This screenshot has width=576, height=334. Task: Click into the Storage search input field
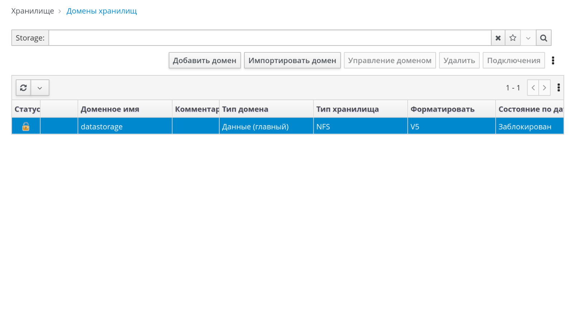point(269,38)
